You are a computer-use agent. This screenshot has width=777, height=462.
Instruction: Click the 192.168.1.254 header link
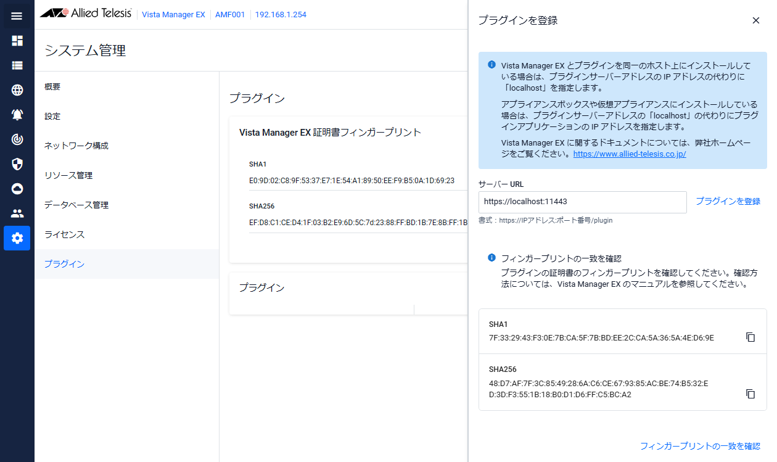click(281, 14)
